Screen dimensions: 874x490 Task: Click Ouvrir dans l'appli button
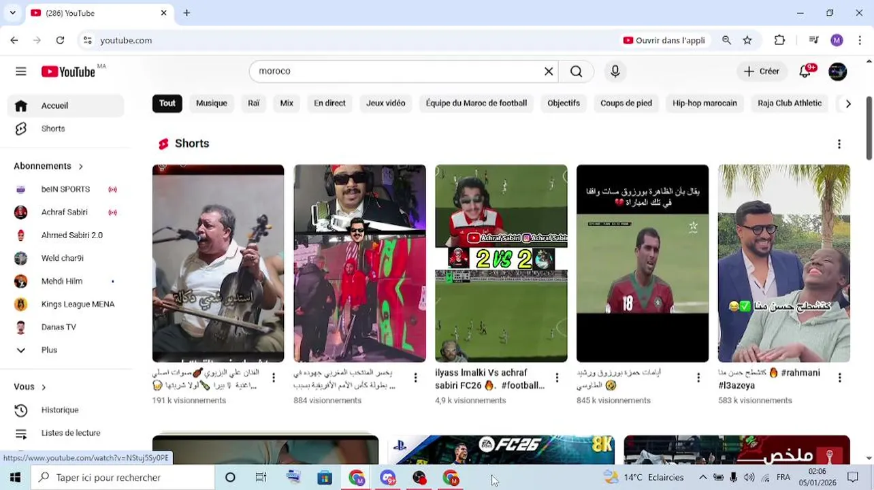click(x=664, y=40)
